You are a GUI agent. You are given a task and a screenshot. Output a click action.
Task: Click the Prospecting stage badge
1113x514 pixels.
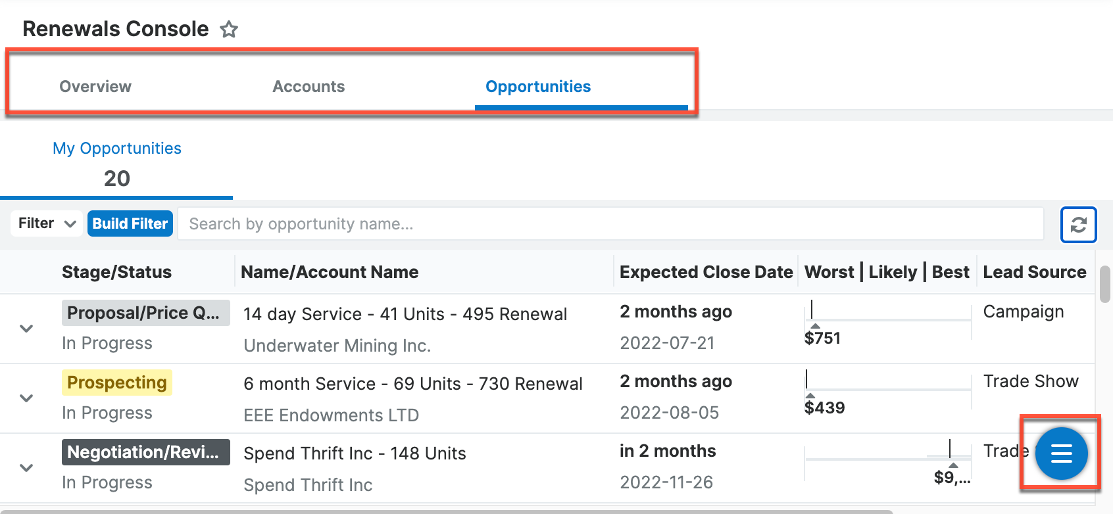(117, 383)
